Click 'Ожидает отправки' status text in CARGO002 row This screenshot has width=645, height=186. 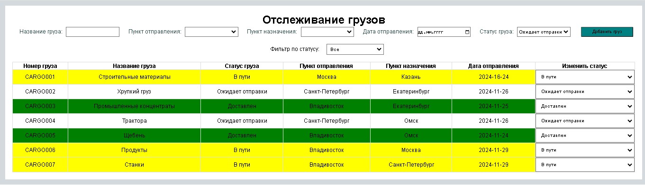[x=242, y=92]
